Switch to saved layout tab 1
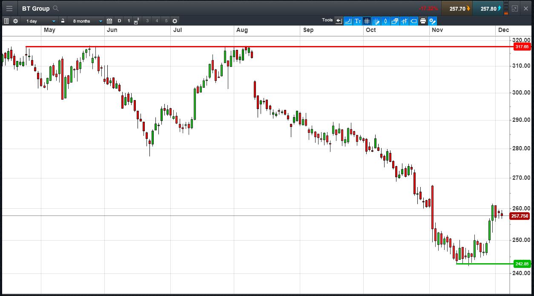534x296 pixels. coord(129,21)
